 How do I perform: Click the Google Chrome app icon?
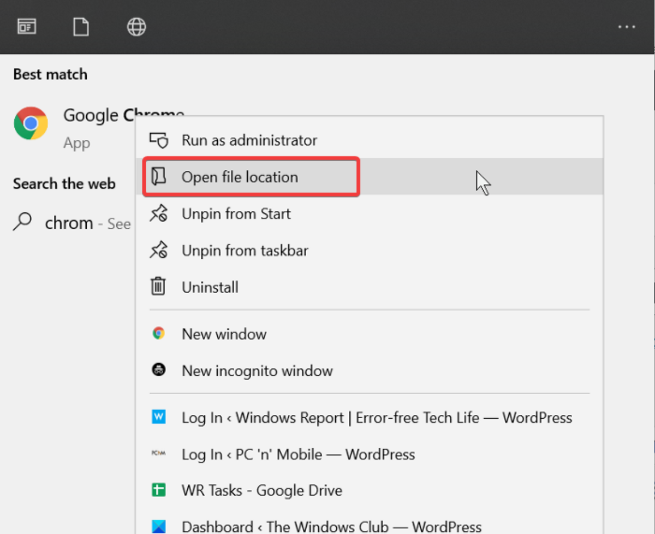click(x=30, y=122)
